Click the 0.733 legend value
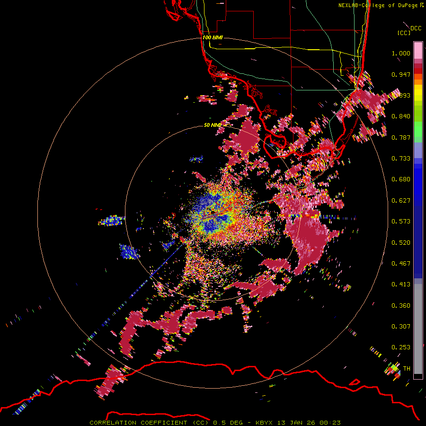This screenshot has width=426, height=426. pos(401,159)
